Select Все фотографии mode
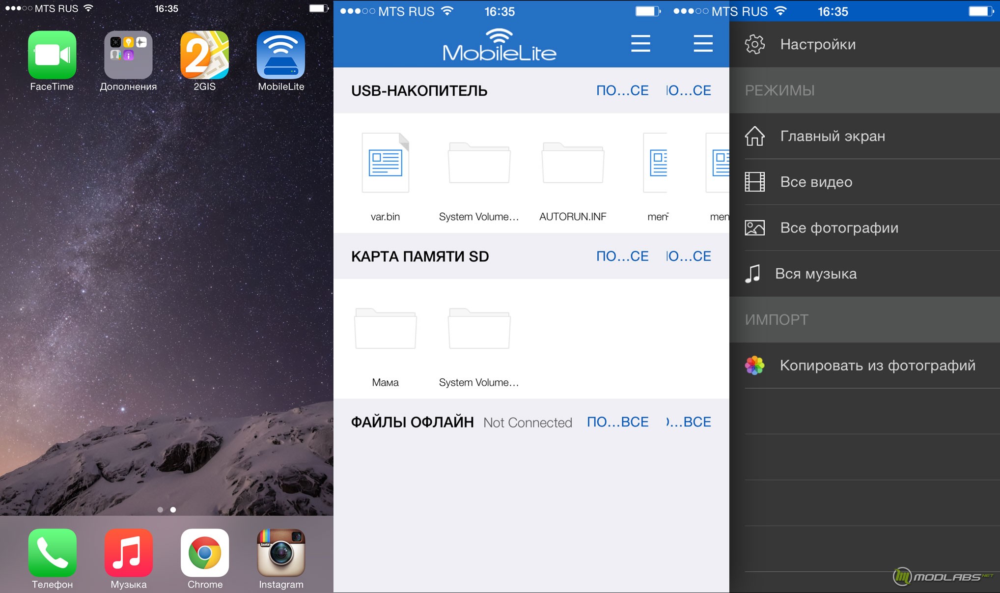Viewport: 1000px width, 593px height. 864,227
